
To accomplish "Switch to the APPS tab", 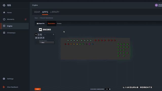I will [x=45, y=12].
